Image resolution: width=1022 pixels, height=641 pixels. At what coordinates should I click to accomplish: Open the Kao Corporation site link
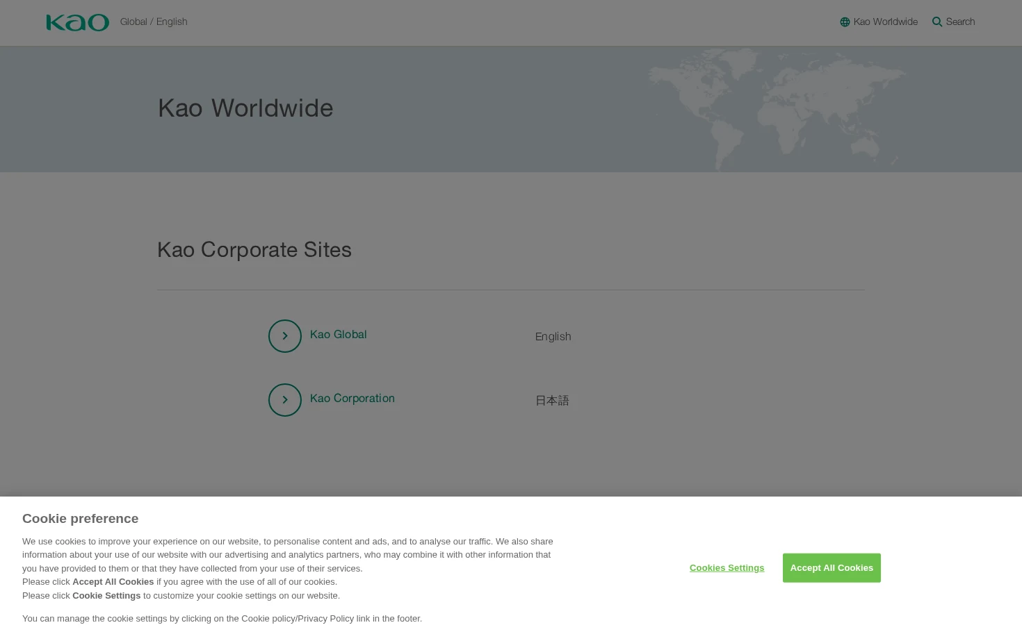pos(352,399)
